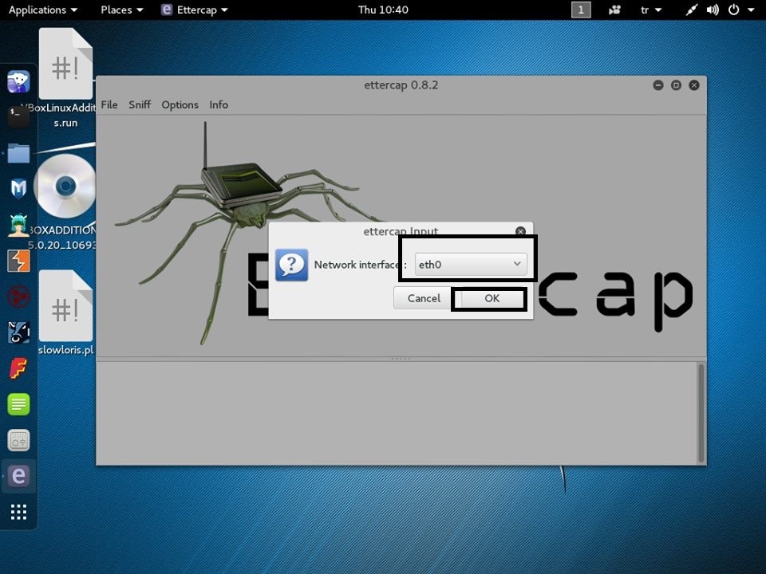This screenshot has height=574, width=766.
Task: Open the File menu in ettercap
Action: pyautogui.click(x=109, y=104)
